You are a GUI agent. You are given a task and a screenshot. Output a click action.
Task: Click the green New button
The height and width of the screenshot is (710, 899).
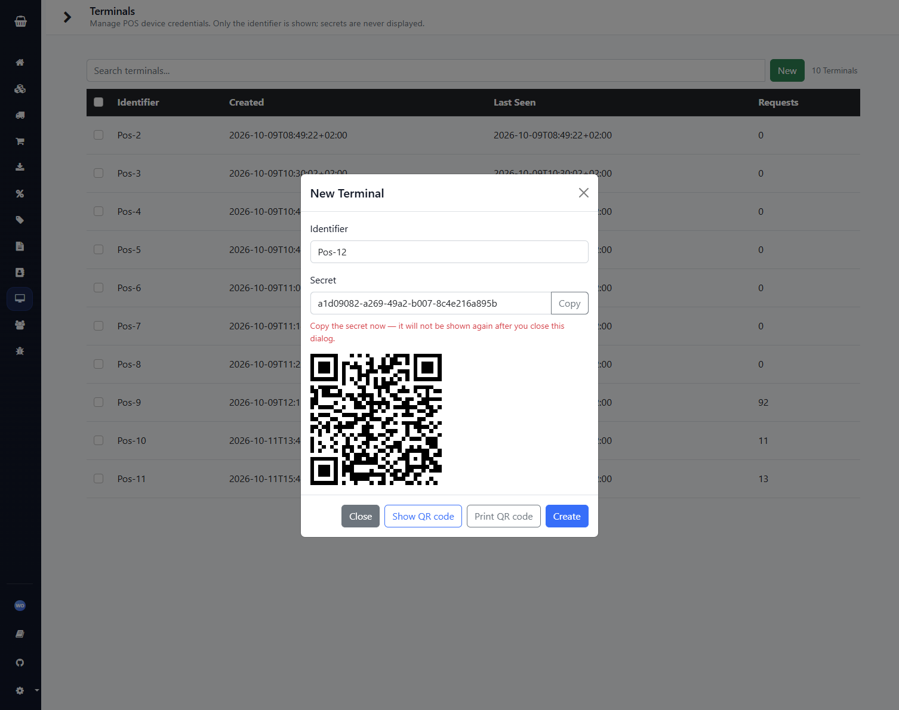coord(787,70)
